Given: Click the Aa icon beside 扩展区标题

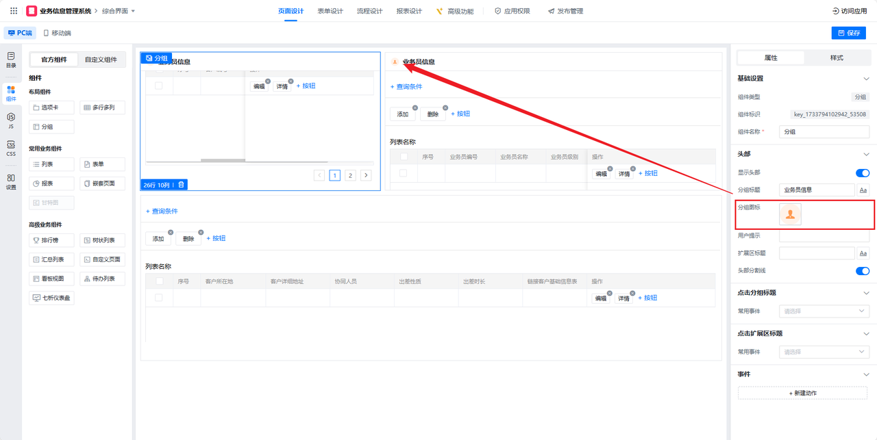Looking at the screenshot, I should (x=863, y=253).
